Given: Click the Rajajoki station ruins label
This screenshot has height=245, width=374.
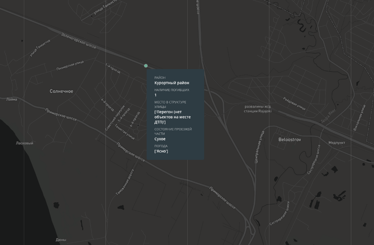Looking at the screenshot, I should tap(258, 109).
